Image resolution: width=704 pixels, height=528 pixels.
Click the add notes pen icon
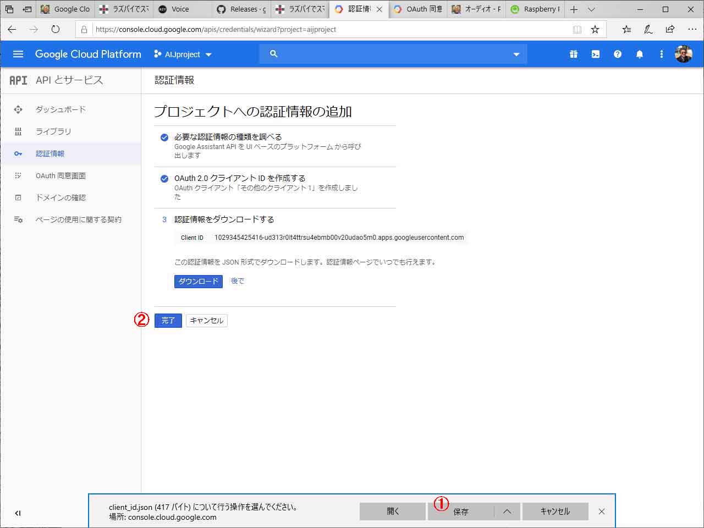click(x=648, y=29)
